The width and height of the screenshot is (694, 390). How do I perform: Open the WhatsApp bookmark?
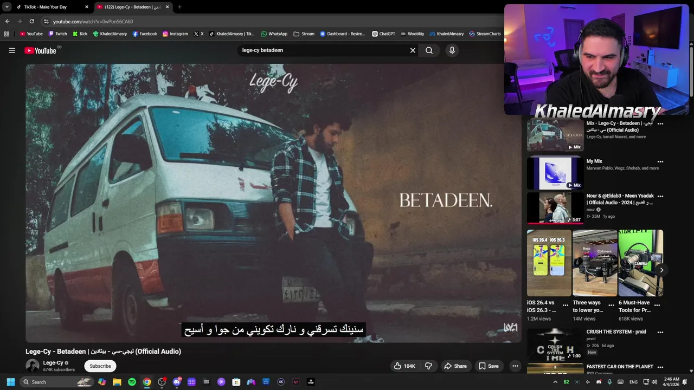274,34
